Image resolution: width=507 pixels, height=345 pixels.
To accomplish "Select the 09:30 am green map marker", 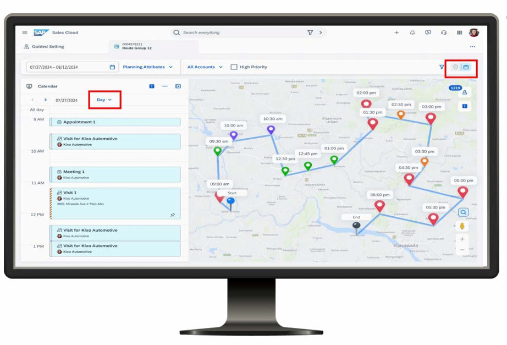I will (218, 151).
